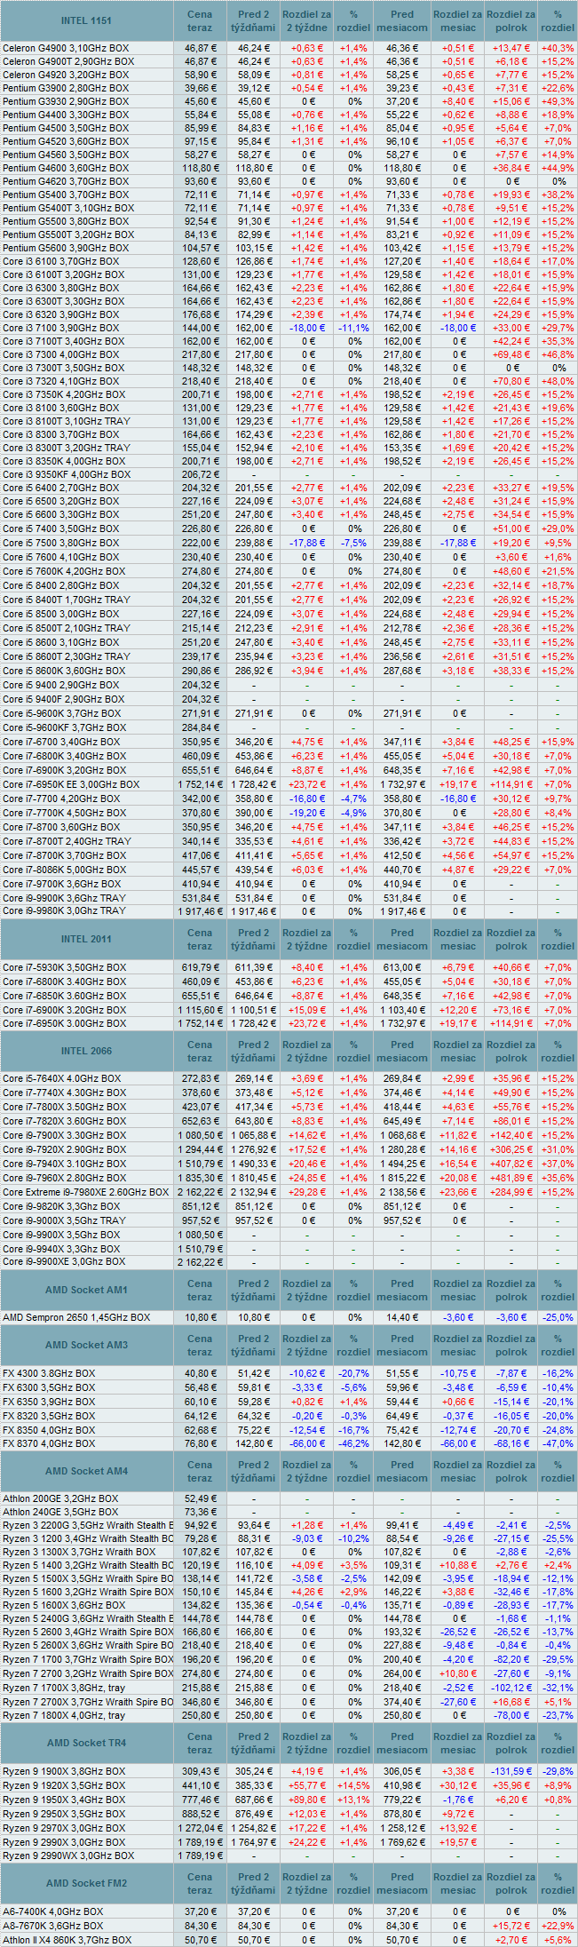Click Core i3 6100 3,70GHz BOX
Viewport: 578px width, 1947px height.
[x=60, y=261]
